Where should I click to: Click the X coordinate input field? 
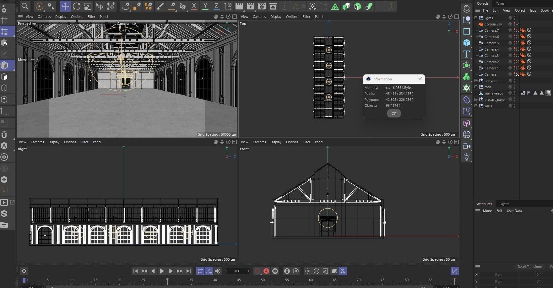coord(498,274)
